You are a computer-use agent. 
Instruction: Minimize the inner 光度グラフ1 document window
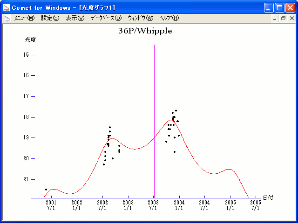point(275,19)
